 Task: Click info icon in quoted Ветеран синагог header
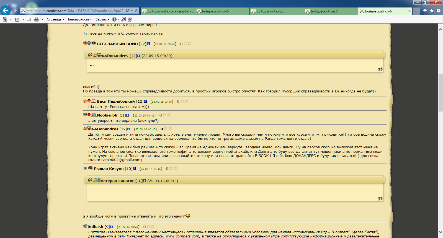pyautogui.click(x=145, y=181)
